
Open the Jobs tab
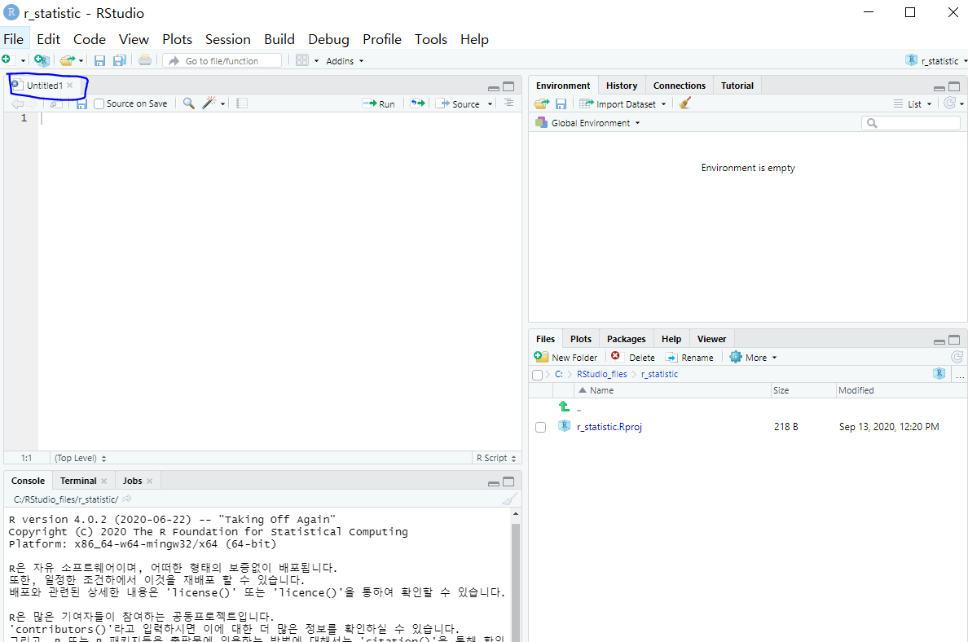pyautogui.click(x=132, y=480)
